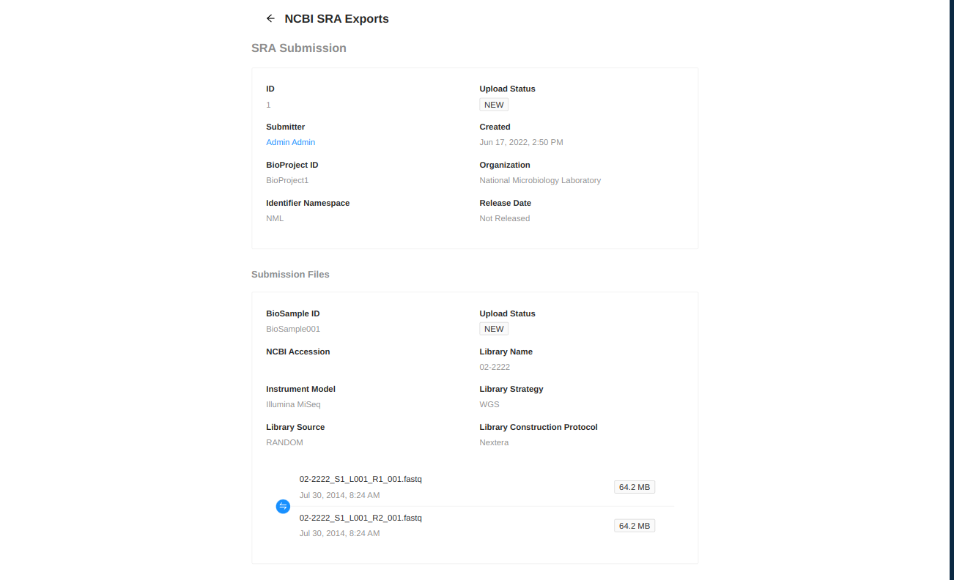
Task: Click the paired-end swap icon beside fastq files
Action: pos(283,506)
